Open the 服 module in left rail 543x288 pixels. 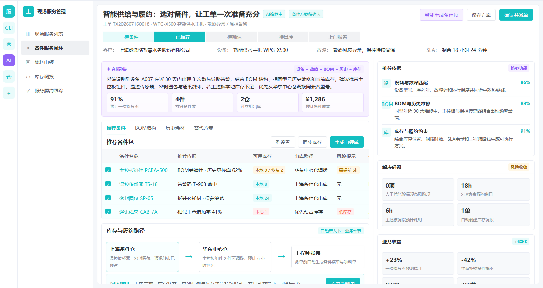pyautogui.click(x=9, y=12)
